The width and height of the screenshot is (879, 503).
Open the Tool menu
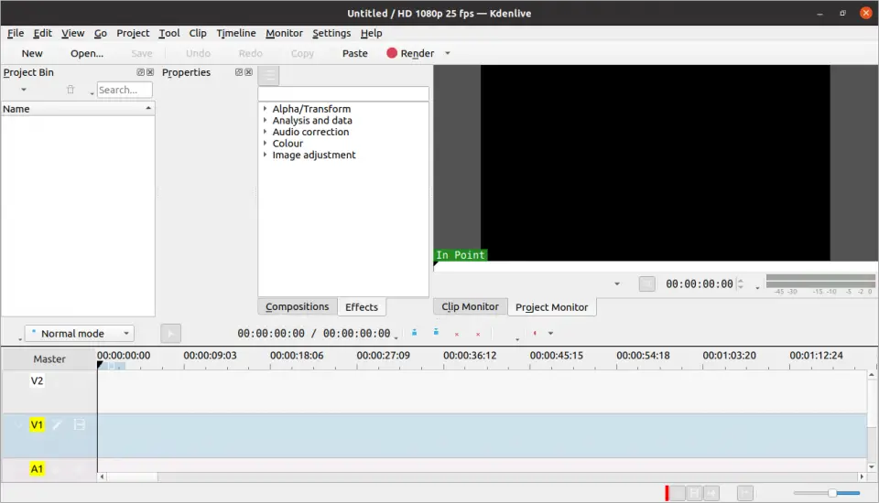(x=168, y=33)
